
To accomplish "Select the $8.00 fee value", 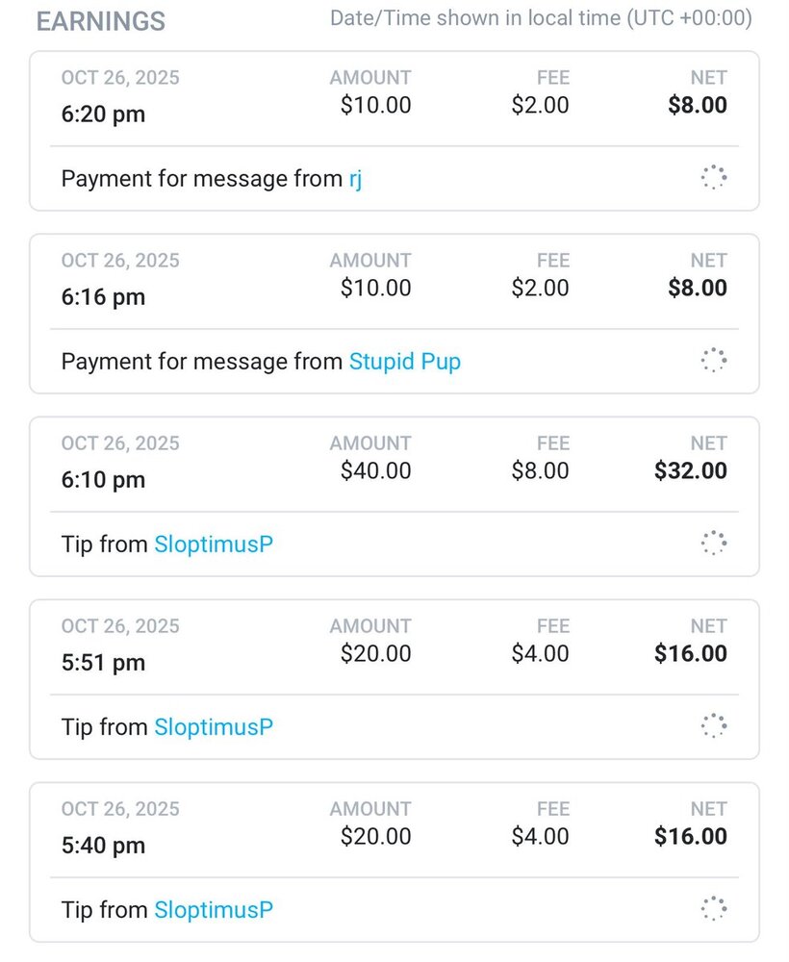I will (540, 471).
